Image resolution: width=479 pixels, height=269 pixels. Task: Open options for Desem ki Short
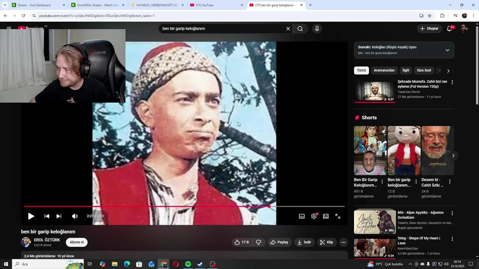coord(449,182)
